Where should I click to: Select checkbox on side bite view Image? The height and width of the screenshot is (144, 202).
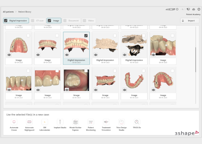[115, 71]
